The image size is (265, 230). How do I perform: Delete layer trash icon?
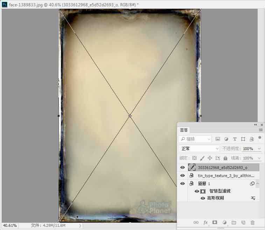252,222
